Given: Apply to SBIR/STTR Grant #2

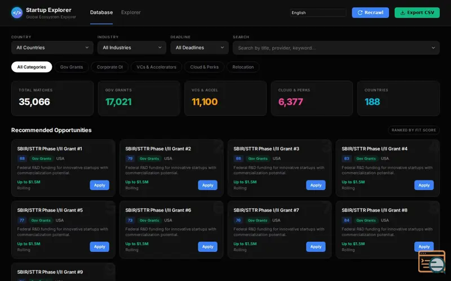Looking at the screenshot, I should point(207,185).
